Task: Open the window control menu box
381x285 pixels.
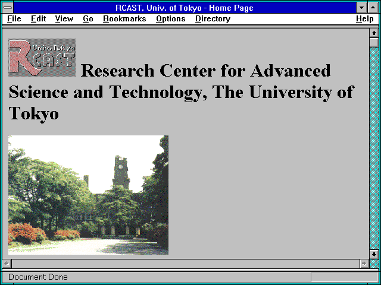Action: [8, 8]
